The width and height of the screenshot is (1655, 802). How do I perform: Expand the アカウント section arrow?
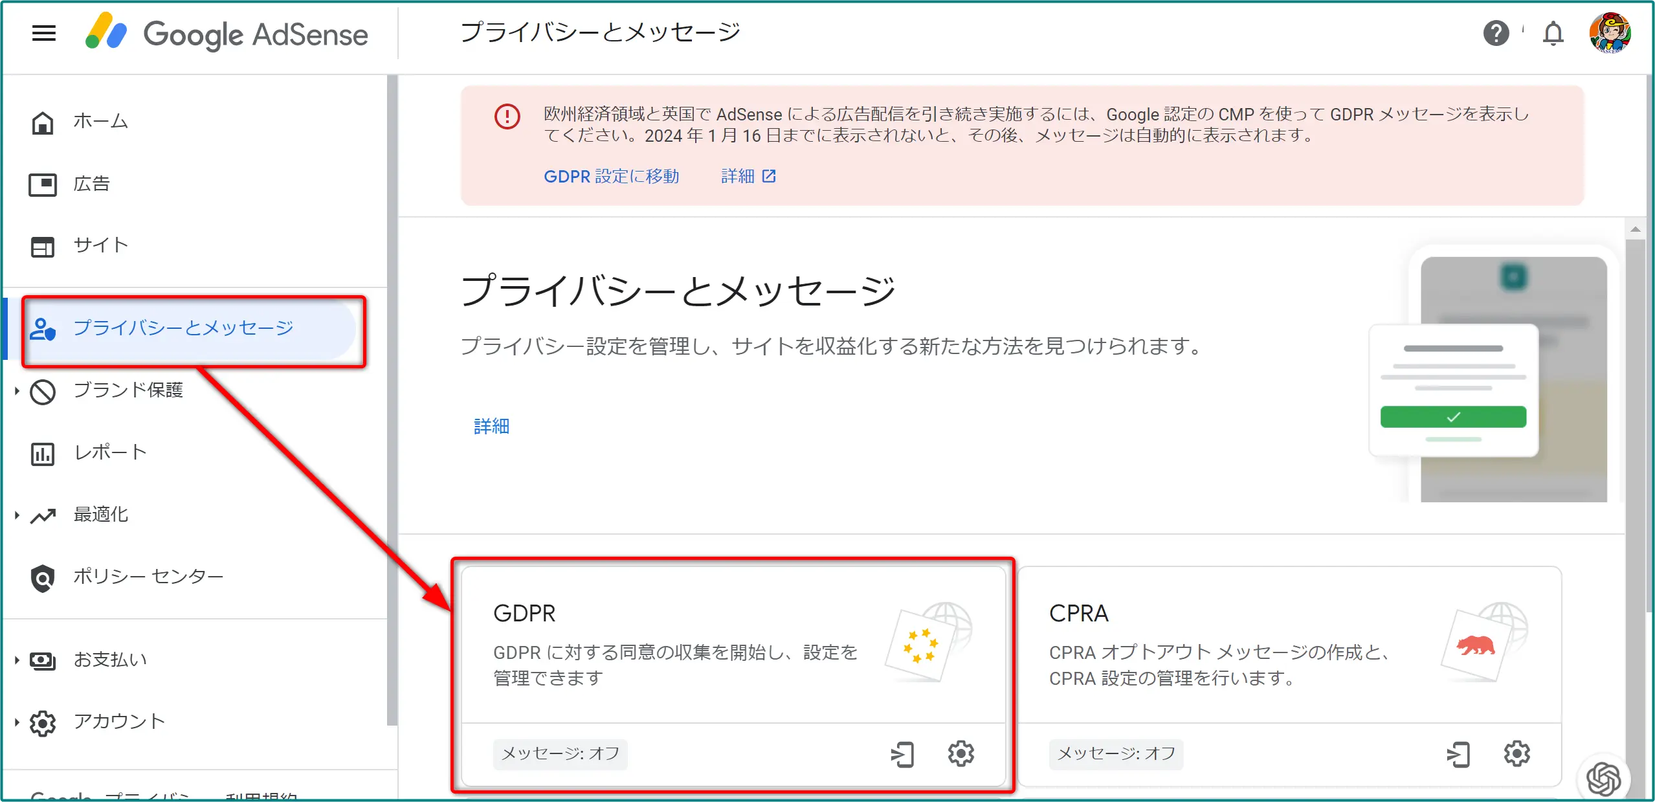(17, 722)
